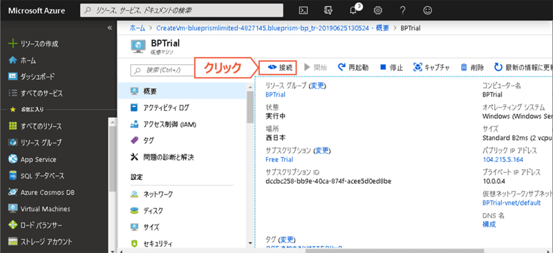Screen dimensions: 553x253
Task: Open feedback smiley icon
Action: (428, 10)
